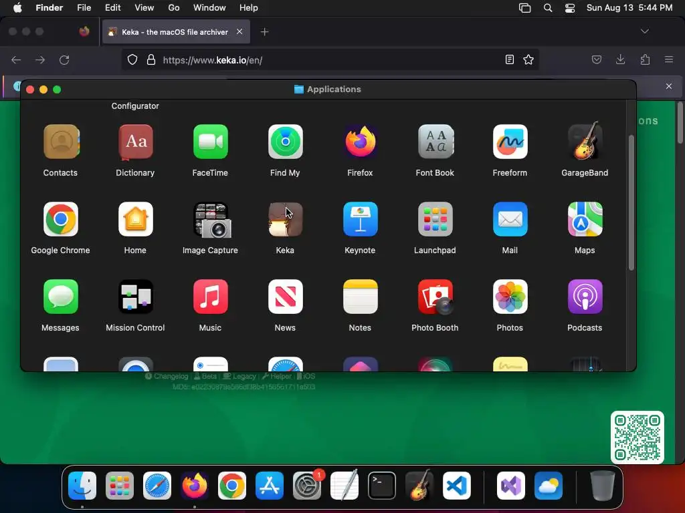Open the Mail app icon
Image resolution: width=685 pixels, height=513 pixels.
pos(510,219)
